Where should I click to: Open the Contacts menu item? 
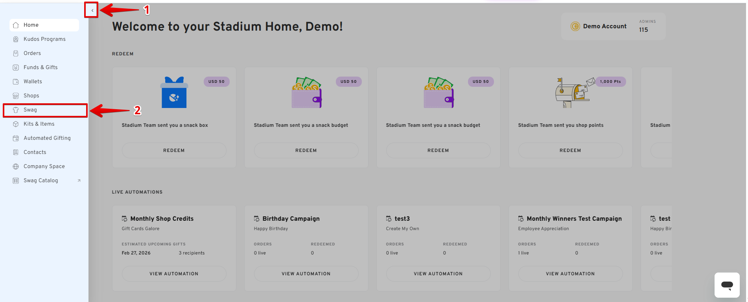(x=35, y=152)
